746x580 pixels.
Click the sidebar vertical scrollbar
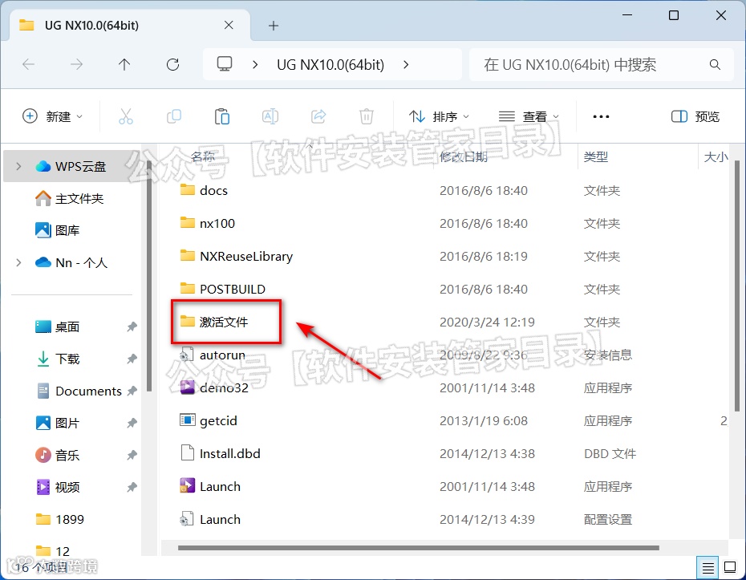point(149,276)
